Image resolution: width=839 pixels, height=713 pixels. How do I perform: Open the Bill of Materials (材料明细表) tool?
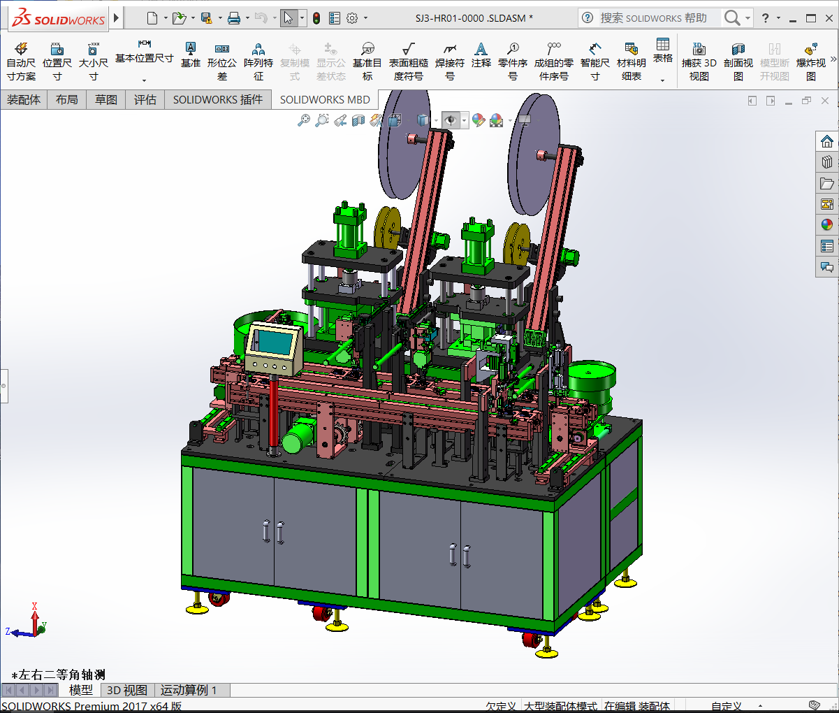click(x=632, y=62)
